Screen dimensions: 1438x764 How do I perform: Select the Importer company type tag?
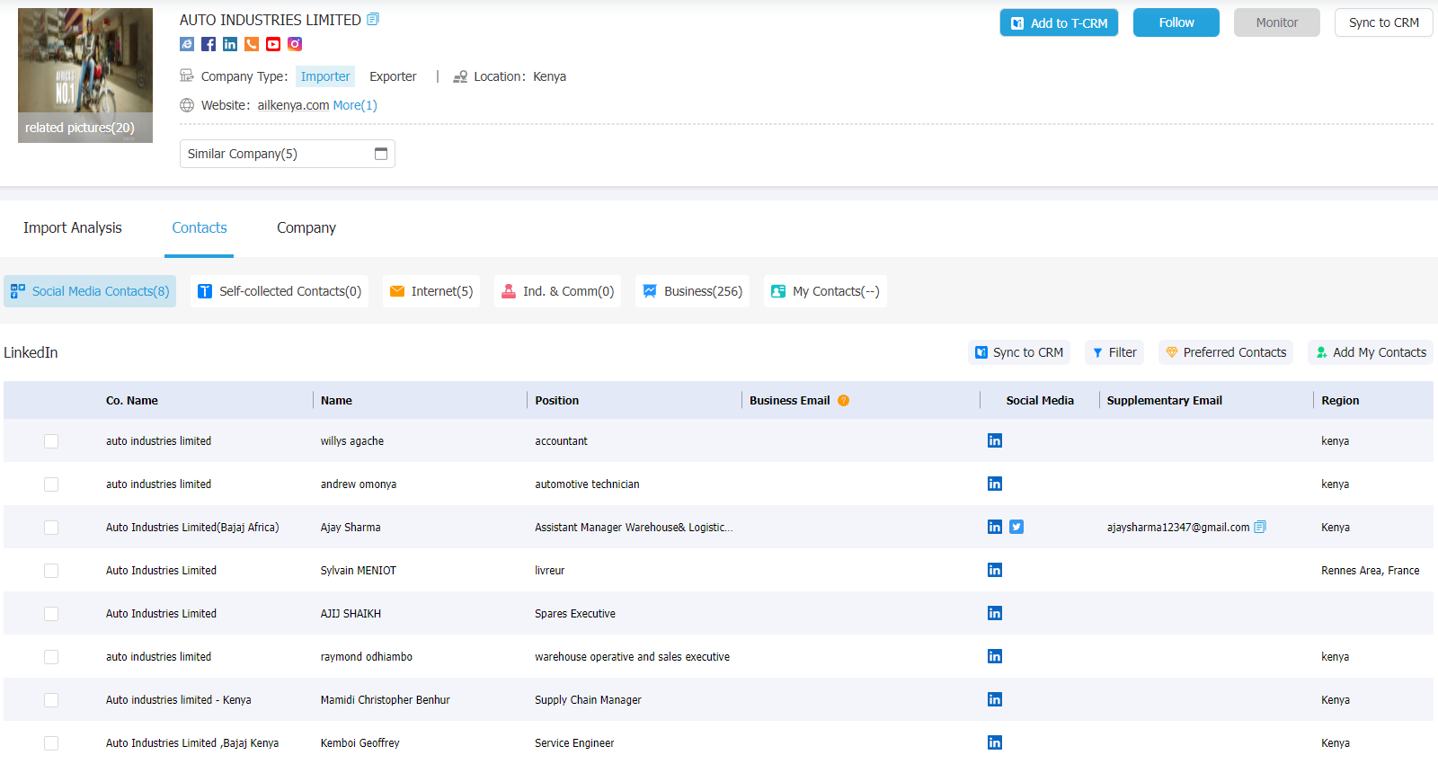click(x=325, y=76)
